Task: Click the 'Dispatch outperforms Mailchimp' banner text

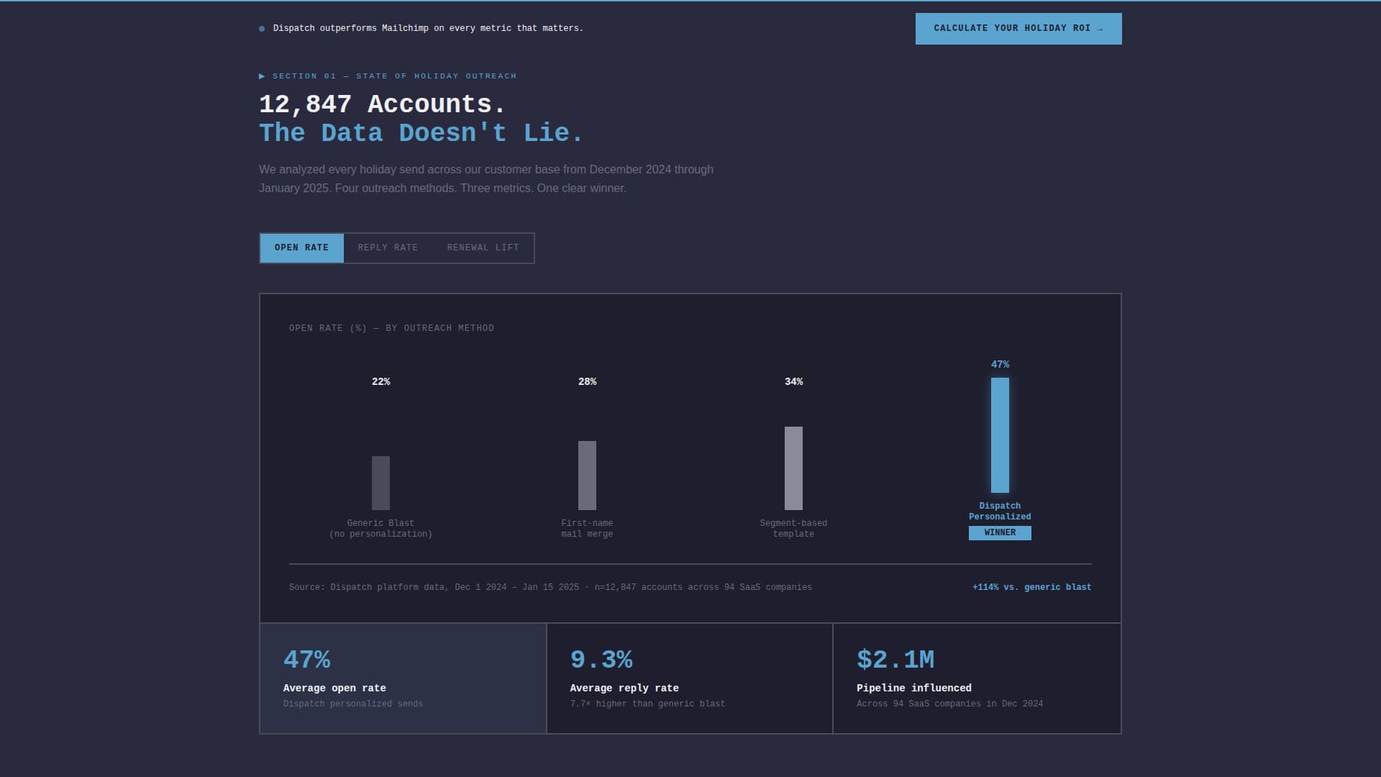Action: (x=428, y=29)
